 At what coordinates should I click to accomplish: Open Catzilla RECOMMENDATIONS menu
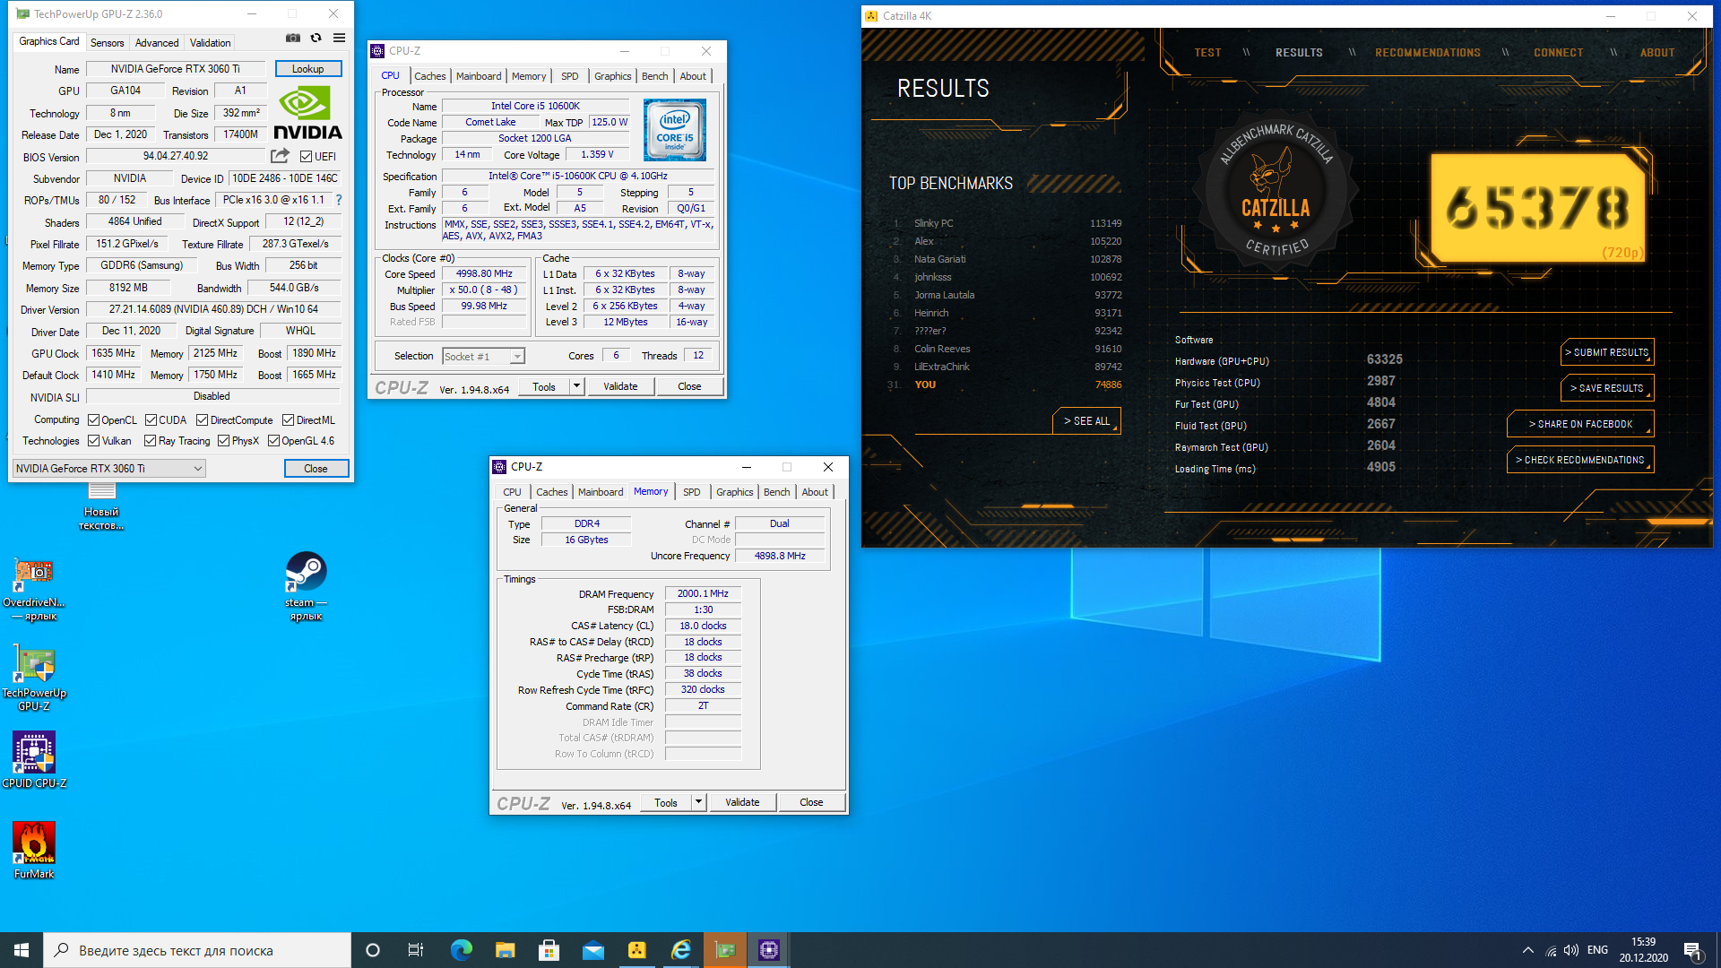(x=1427, y=53)
